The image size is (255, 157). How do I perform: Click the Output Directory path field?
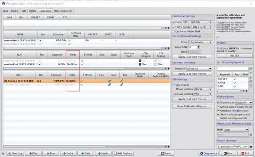(x=233, y=147)
